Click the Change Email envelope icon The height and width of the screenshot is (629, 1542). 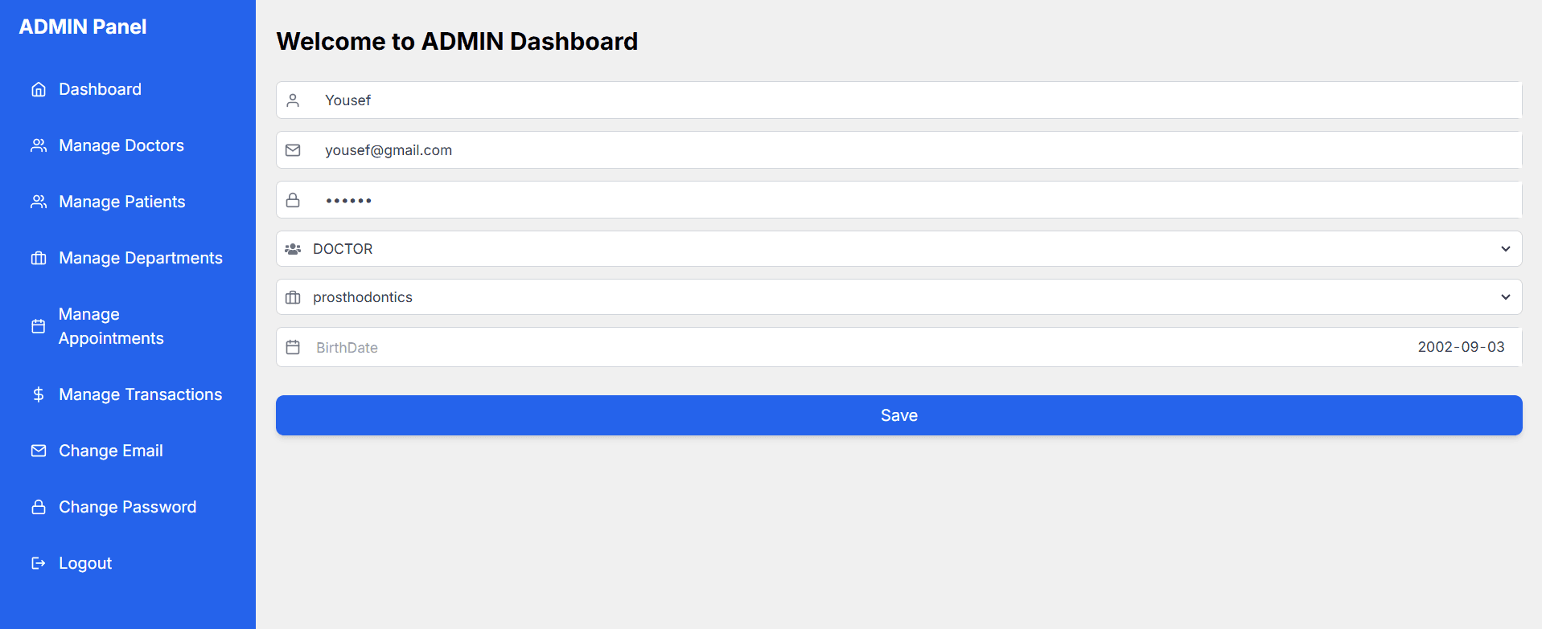click(x=39, y=451)
